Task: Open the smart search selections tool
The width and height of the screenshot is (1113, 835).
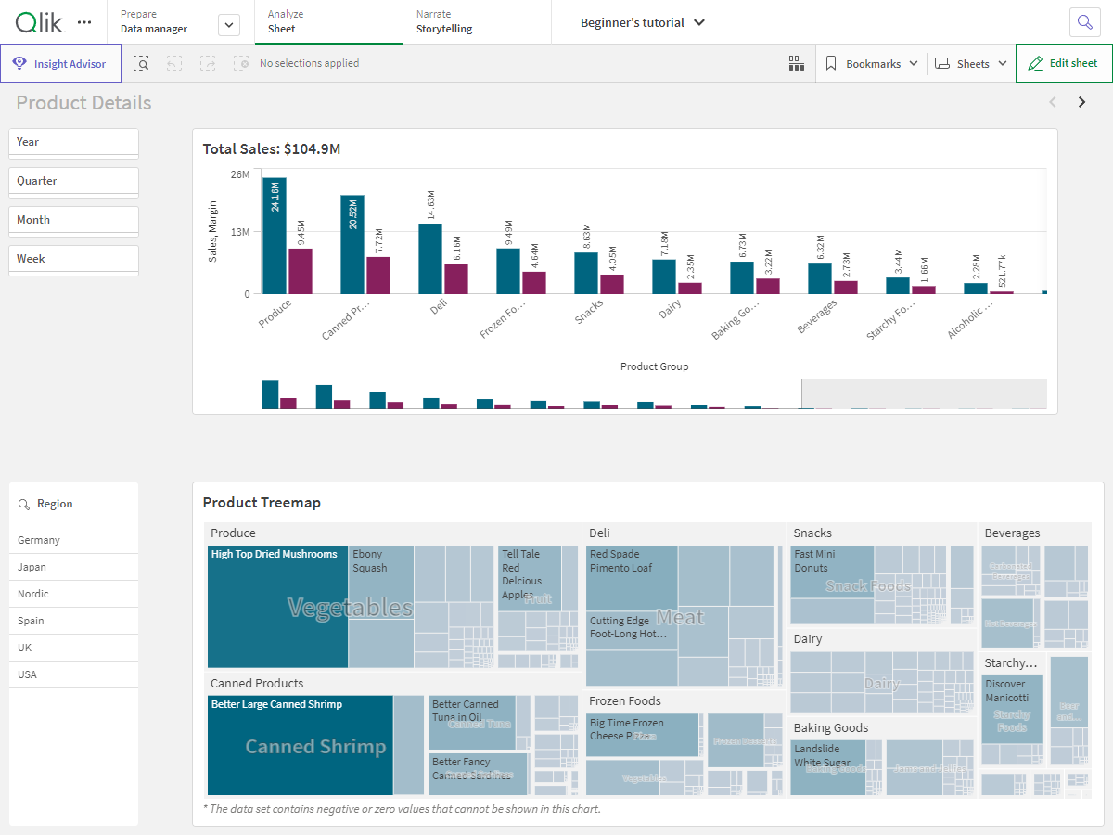Action: [x=141, y=63]
